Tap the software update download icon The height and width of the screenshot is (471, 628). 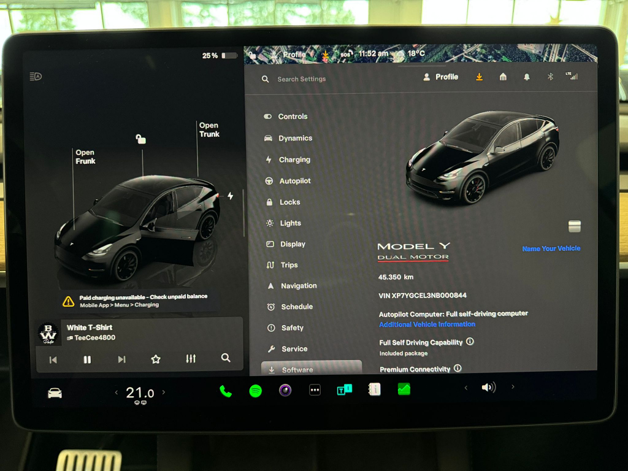click(x=479, y=77)
